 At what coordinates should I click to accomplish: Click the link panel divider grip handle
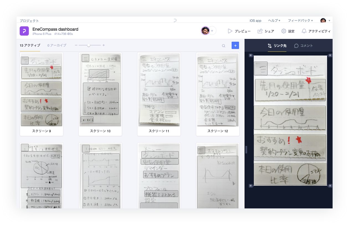tap(246, 150)
